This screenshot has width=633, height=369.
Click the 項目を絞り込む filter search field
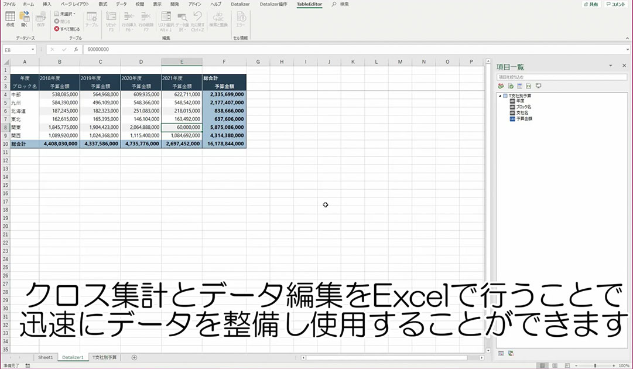click(x=561, y=77)
